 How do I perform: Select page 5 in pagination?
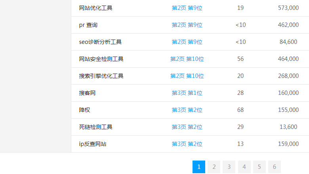tap(259, 167)
